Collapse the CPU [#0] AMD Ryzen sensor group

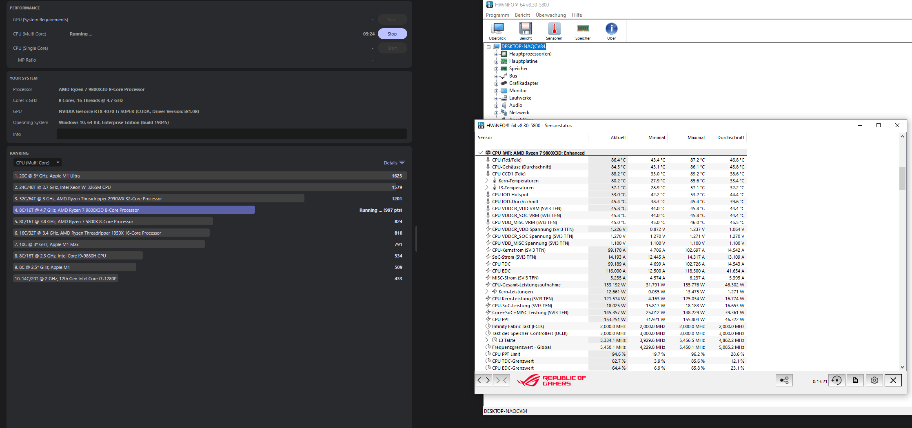(480, 153)
